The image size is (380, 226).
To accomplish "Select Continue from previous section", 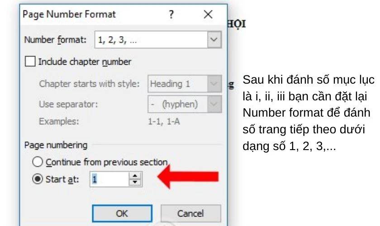I will pos(38,162).
